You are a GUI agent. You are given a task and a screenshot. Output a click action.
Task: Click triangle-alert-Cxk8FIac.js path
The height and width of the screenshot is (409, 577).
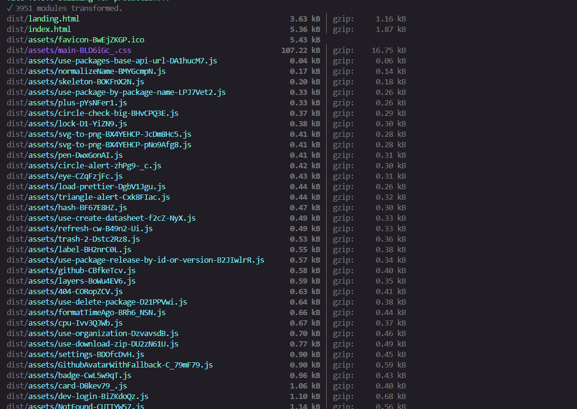(x=88, y=197)
